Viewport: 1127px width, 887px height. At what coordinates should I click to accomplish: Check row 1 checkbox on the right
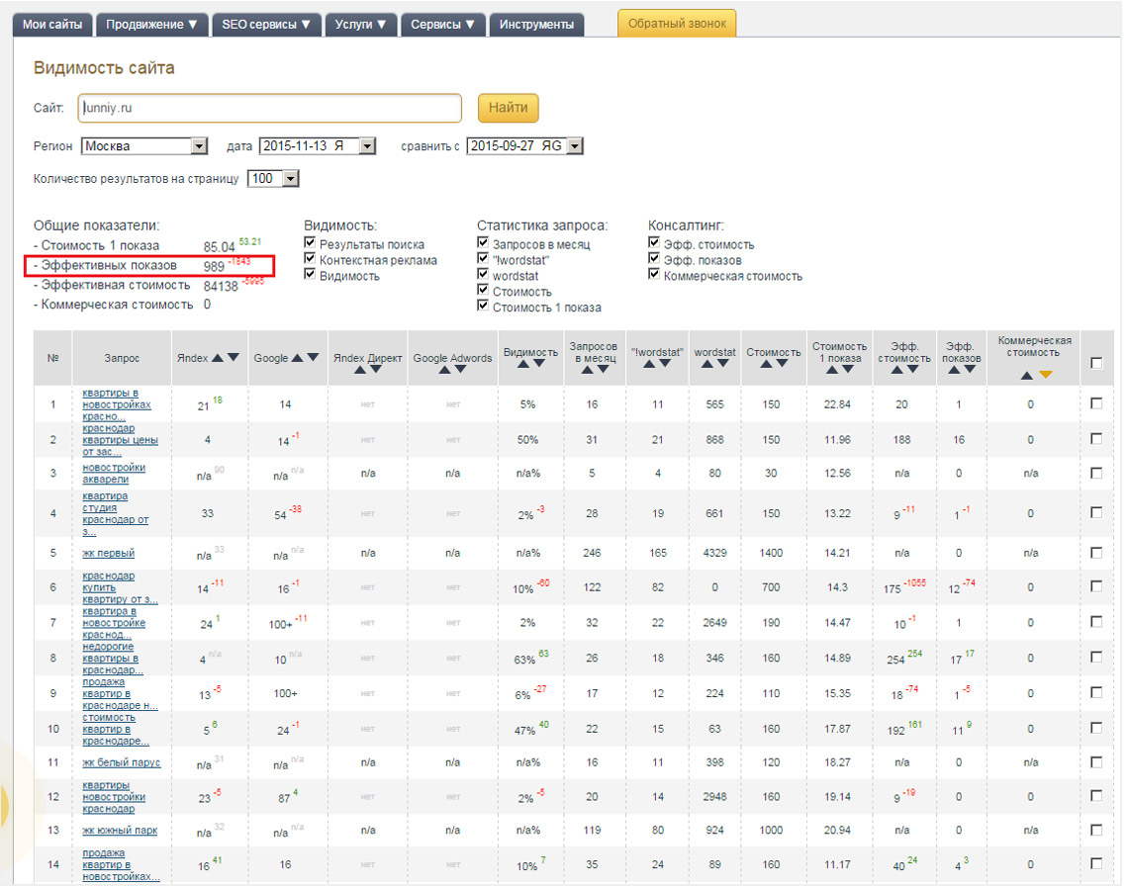[1096, 403]
